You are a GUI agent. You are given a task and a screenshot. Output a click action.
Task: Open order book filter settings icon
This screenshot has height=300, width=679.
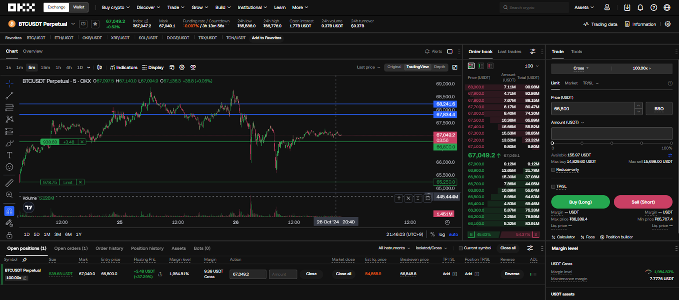tap(532, 51)
